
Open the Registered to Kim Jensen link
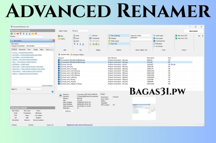pyautogui.click(x=80, y=125)
